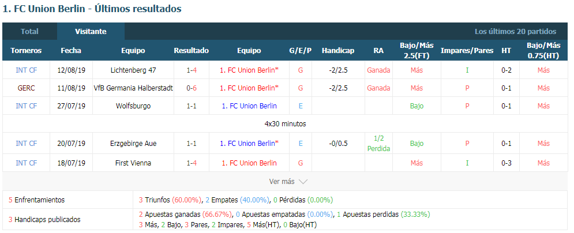Switch to the Total tab
The image size is (574, 233).
click(x=29, y=32)
